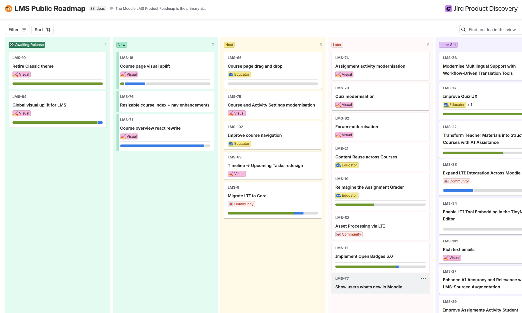Click Educator tag icon on Course page drag and drop
The height and width of the screenshot is (313, 522).
point(231,74)
